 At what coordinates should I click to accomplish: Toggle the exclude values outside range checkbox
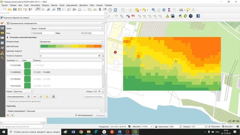point(7,101)
